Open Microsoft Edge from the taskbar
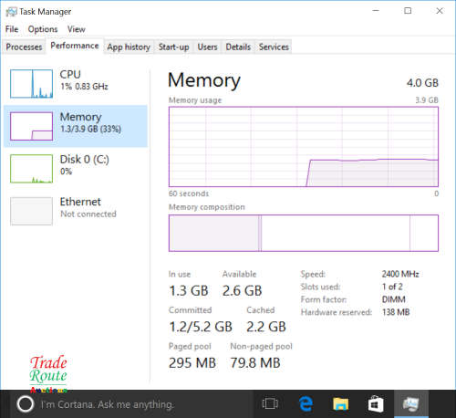The width and height of the screenshot is (456, 418). pyautogui.click(x=306, y=404)
